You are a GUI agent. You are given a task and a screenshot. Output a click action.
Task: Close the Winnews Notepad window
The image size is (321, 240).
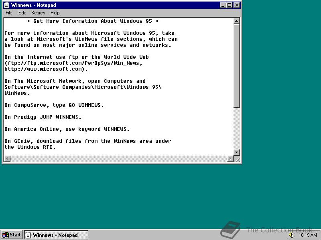(x=236, y=5)
